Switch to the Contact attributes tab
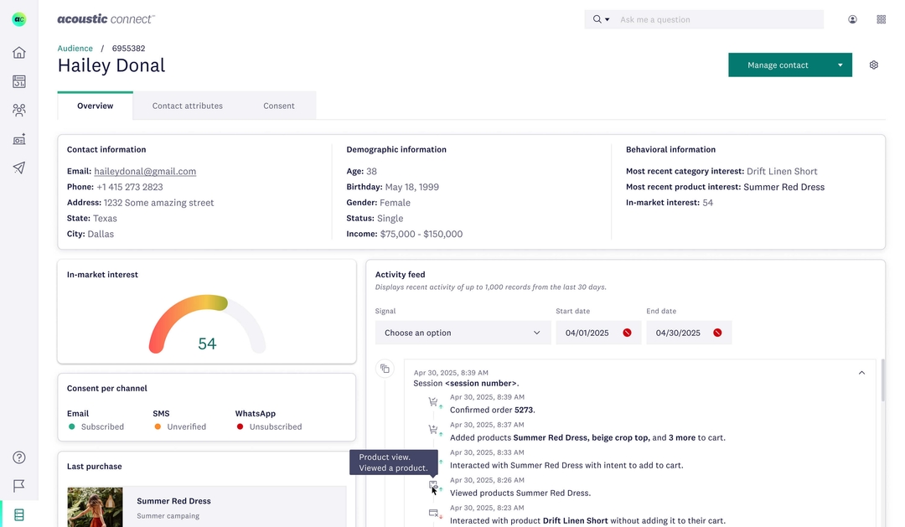The image size is (905, 527). click(188, 106)
